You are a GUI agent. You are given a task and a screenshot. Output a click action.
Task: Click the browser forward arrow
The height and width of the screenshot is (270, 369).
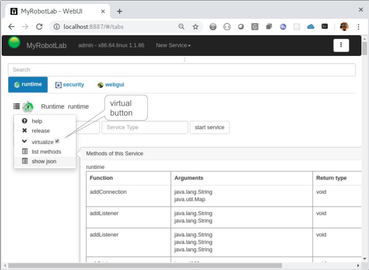coord(25,27)
